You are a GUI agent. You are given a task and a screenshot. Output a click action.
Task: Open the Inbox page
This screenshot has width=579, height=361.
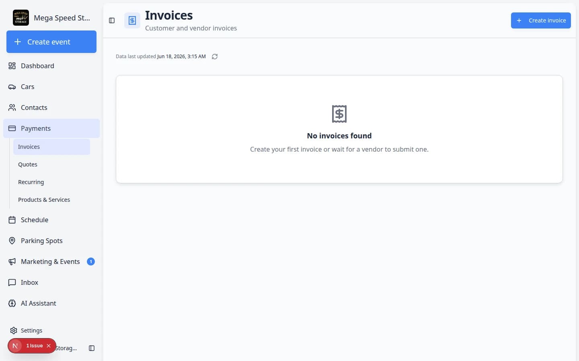51,282
